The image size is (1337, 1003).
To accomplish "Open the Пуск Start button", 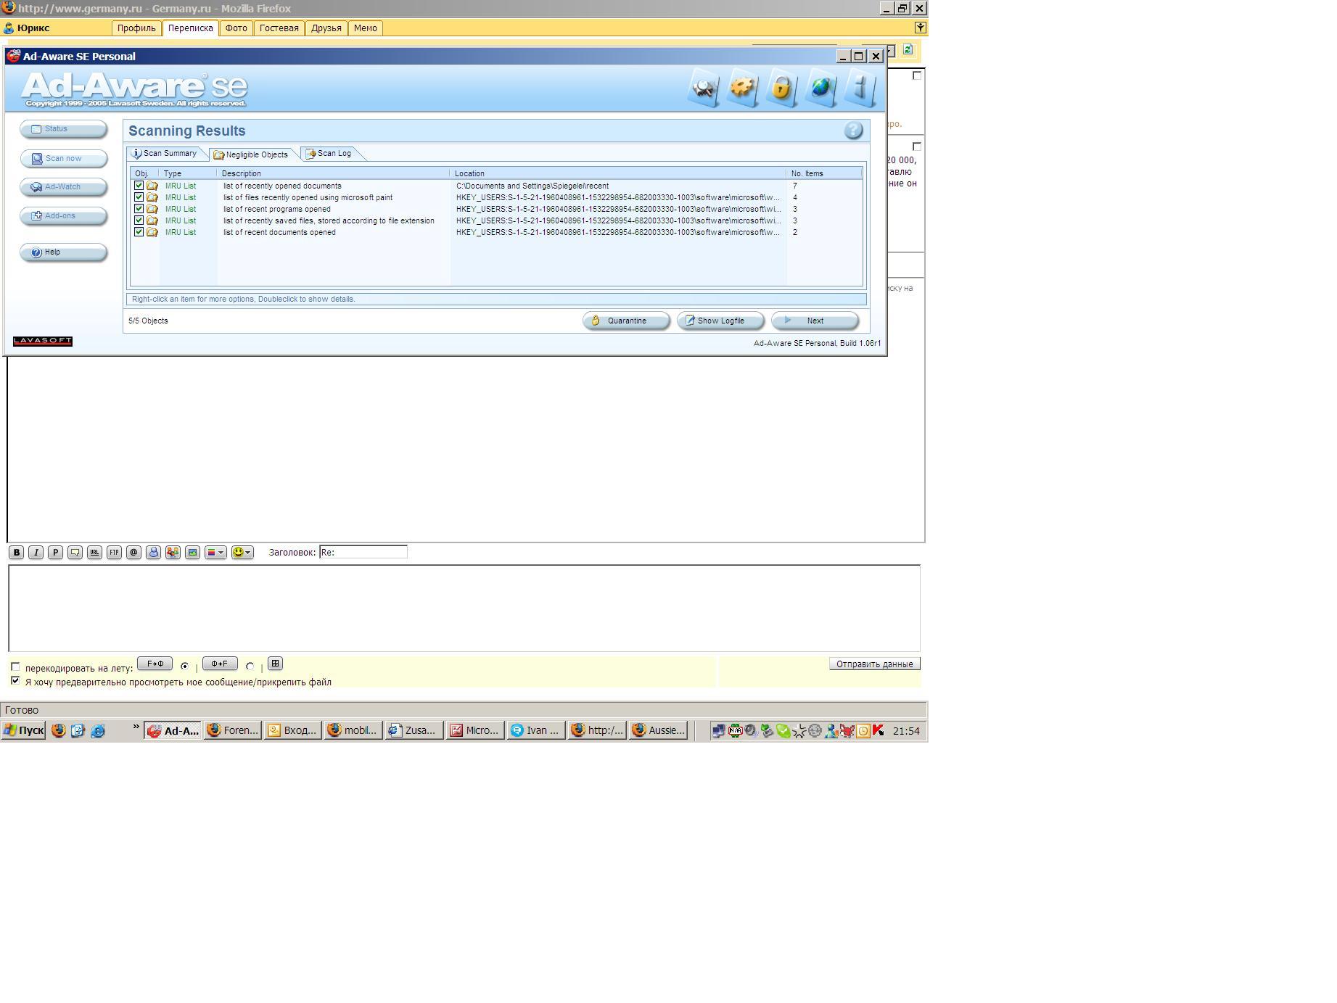I will point(24,731).
